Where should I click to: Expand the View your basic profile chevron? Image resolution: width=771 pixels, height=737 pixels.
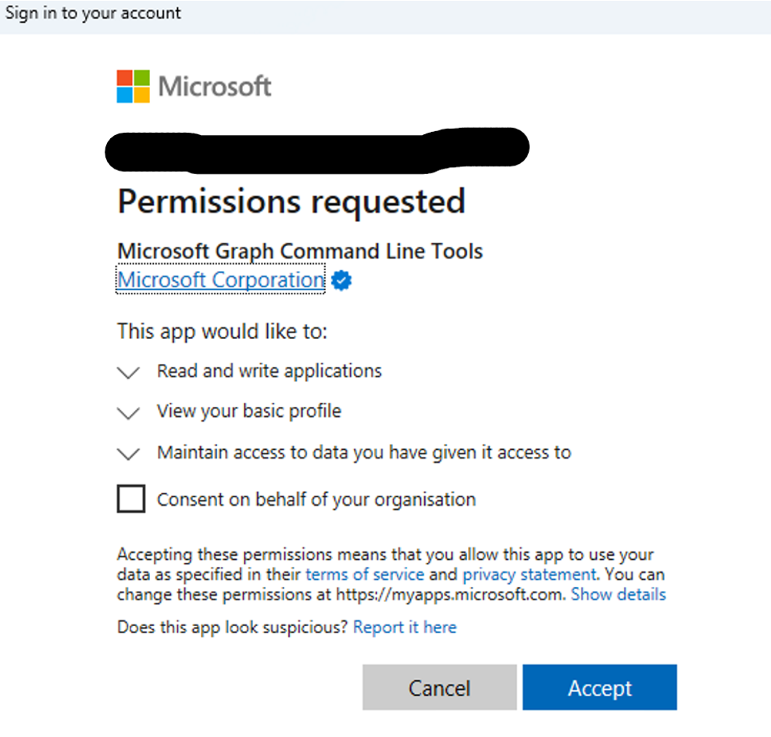click(128, 413)
